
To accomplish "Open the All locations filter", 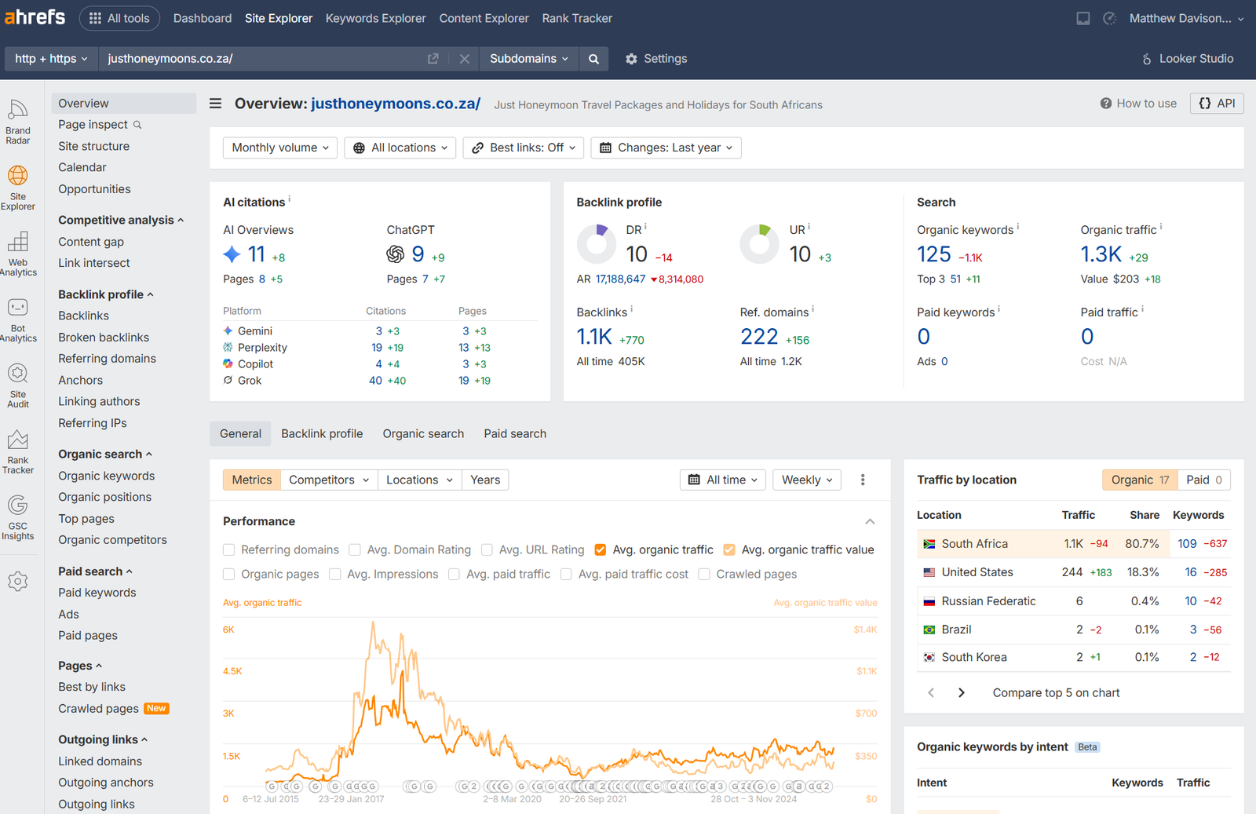I will click(400, 148).
